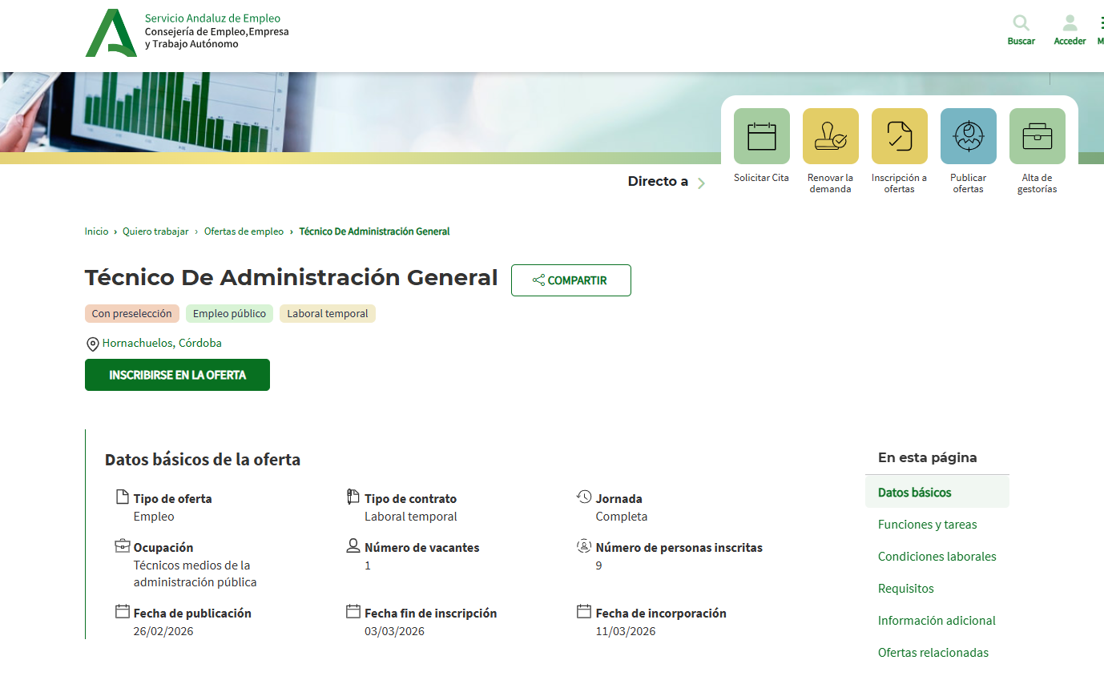Image resolution: width=1104 pixels, height=676 pixels.
Task: Open the Publicar ofertas icon
Action: 968,136
